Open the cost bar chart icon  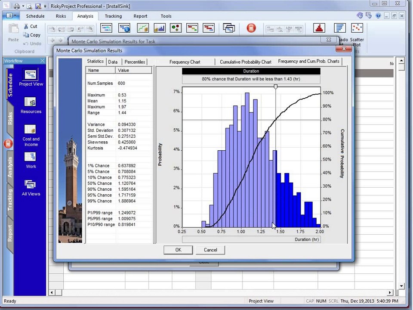tap(160, 28)
